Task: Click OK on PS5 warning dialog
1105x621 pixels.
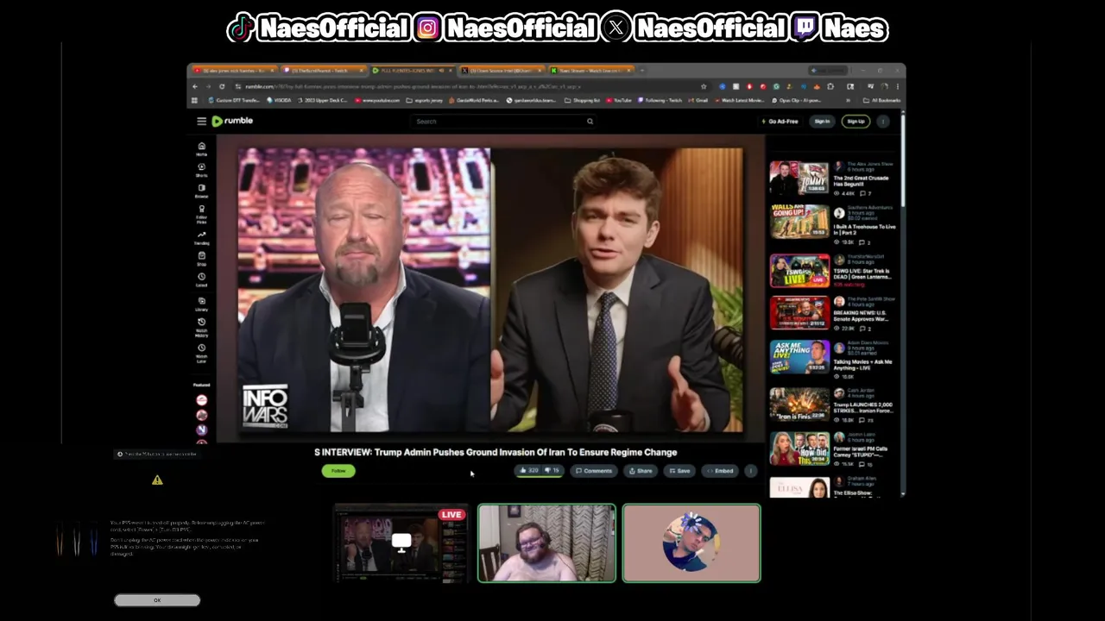Action: coord(157,600)
